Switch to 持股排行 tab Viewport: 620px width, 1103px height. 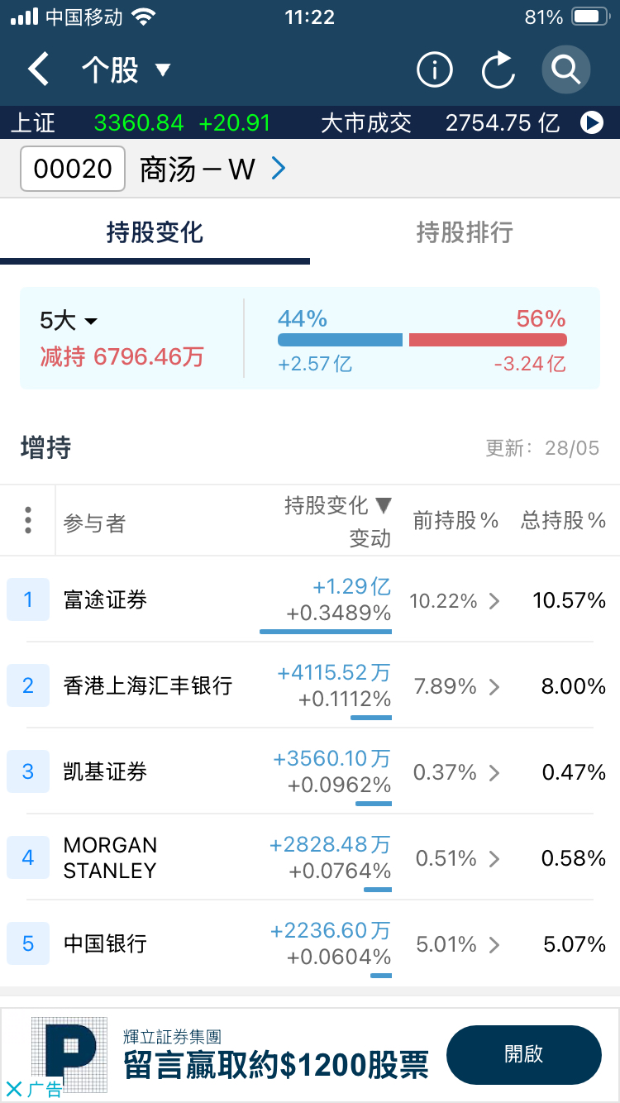coord(465,232)
